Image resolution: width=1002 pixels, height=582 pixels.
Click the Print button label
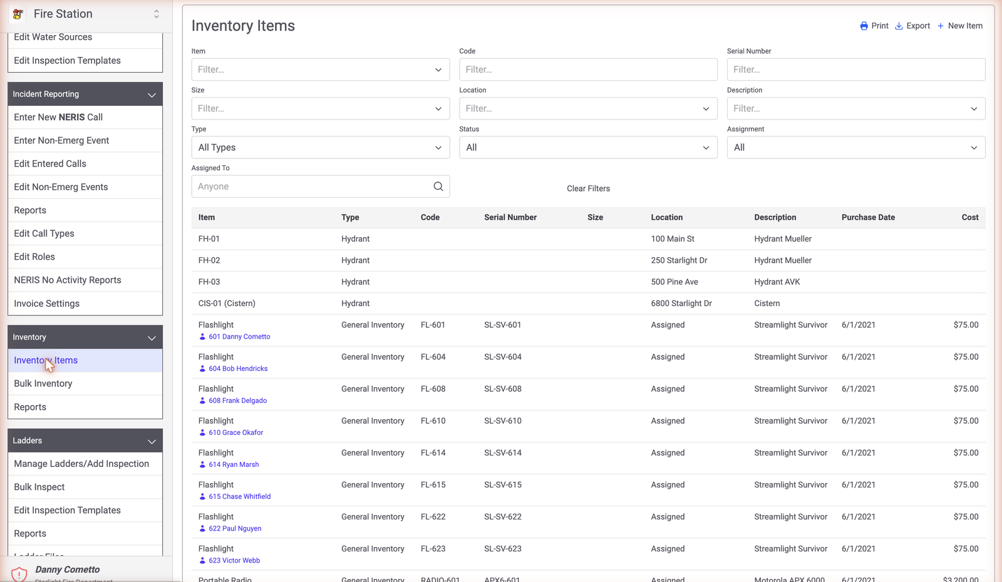coord(880,26)
